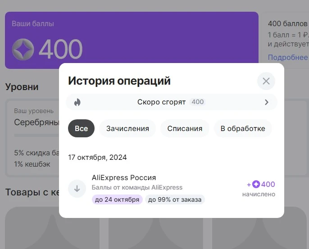Click the level progress bar under Серебряный
The height and width of the screenshot is (249, 309).
click(36, 136)
